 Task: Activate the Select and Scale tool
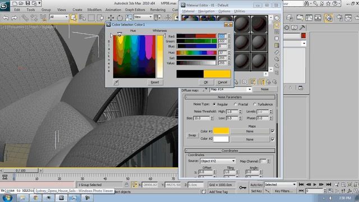(x=128, y=17)
